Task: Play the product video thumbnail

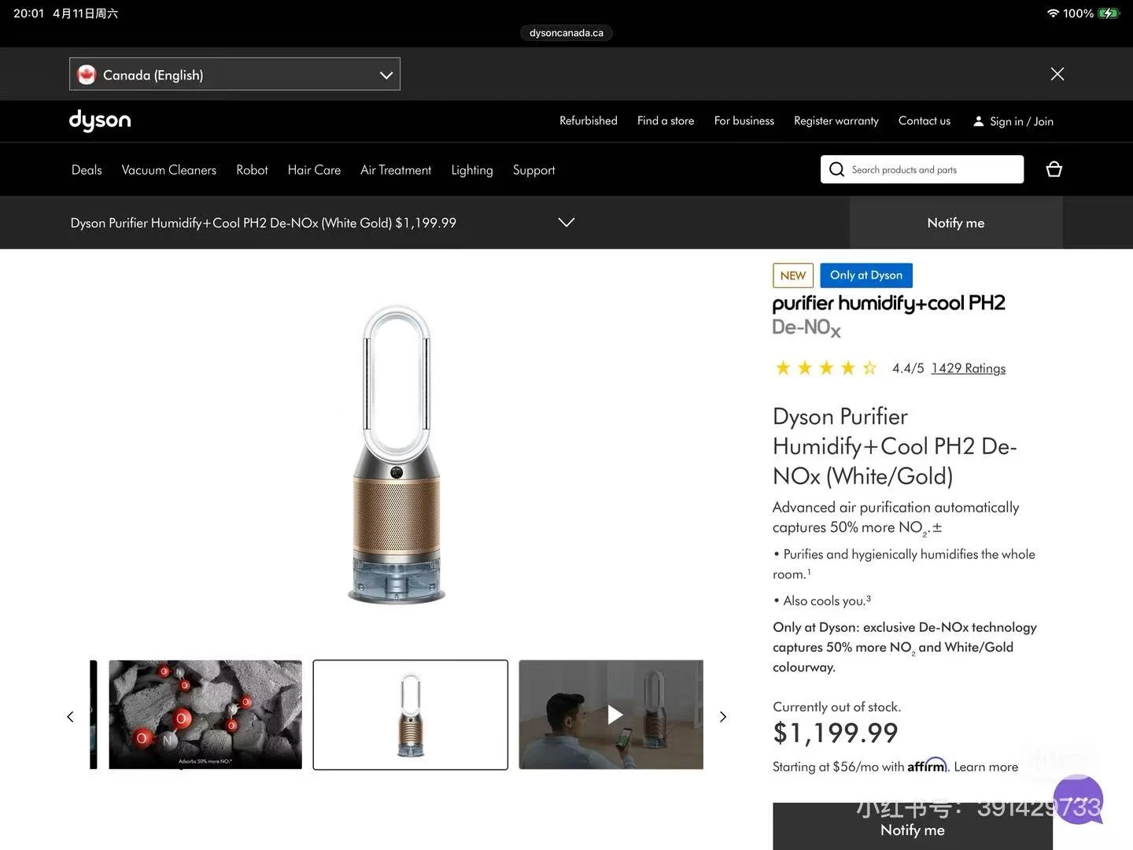Action: click(611, 715)
